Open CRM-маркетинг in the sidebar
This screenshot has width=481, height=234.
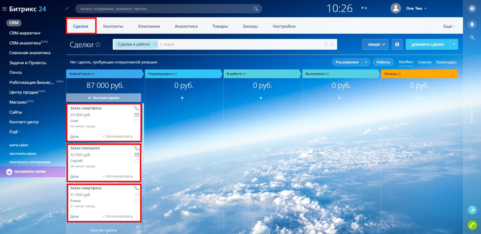25,33
